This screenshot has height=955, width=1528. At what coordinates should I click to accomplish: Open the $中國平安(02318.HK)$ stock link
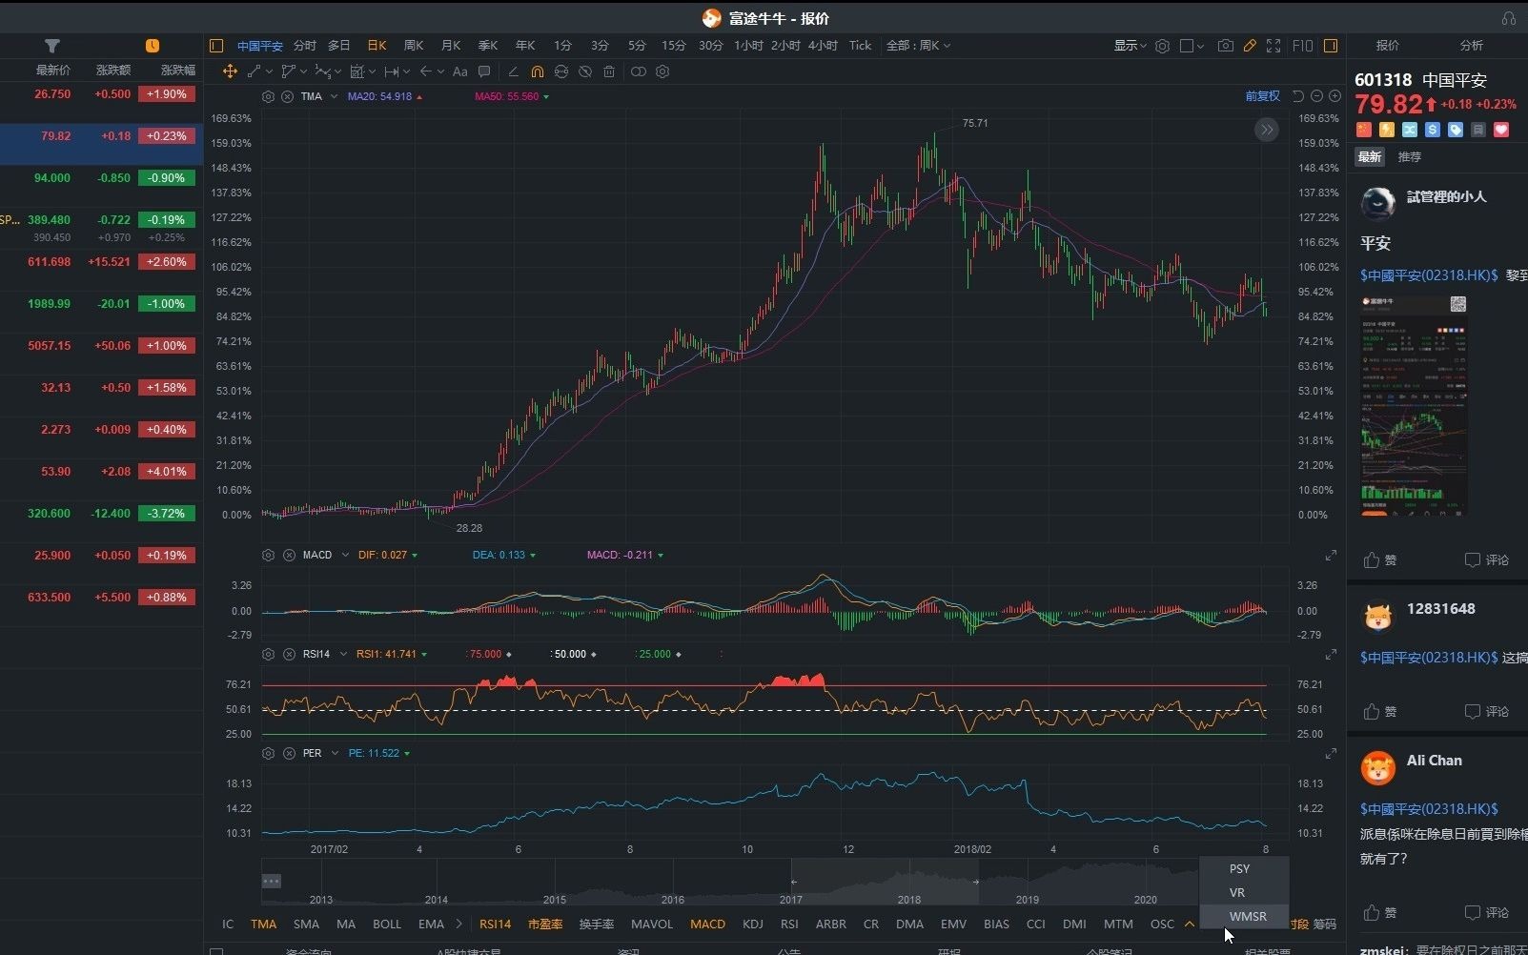click(1428, 274)
